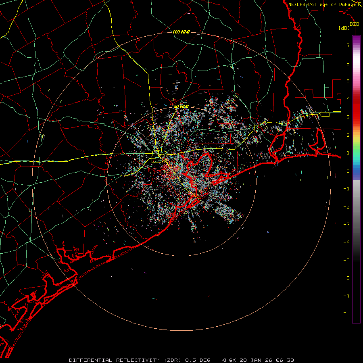The width and height of the screenshot is (363, 363).
Task: Click the 5 value on color scale
Action: (348, 81)
